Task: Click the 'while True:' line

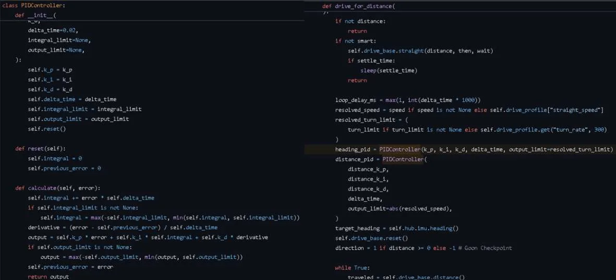Action: tap(352, 268)
